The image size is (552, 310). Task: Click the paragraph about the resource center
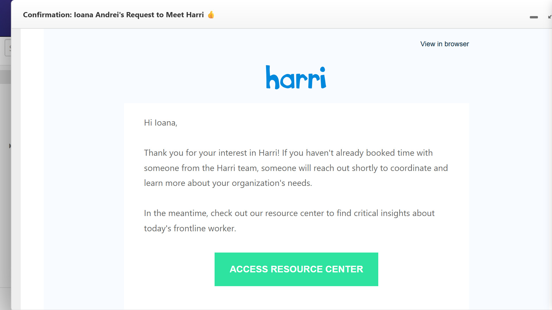click(x=289, y=220)
